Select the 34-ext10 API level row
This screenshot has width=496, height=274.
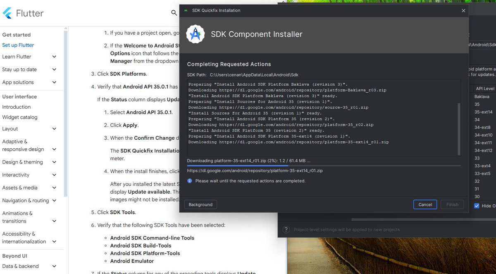point(483,135)
